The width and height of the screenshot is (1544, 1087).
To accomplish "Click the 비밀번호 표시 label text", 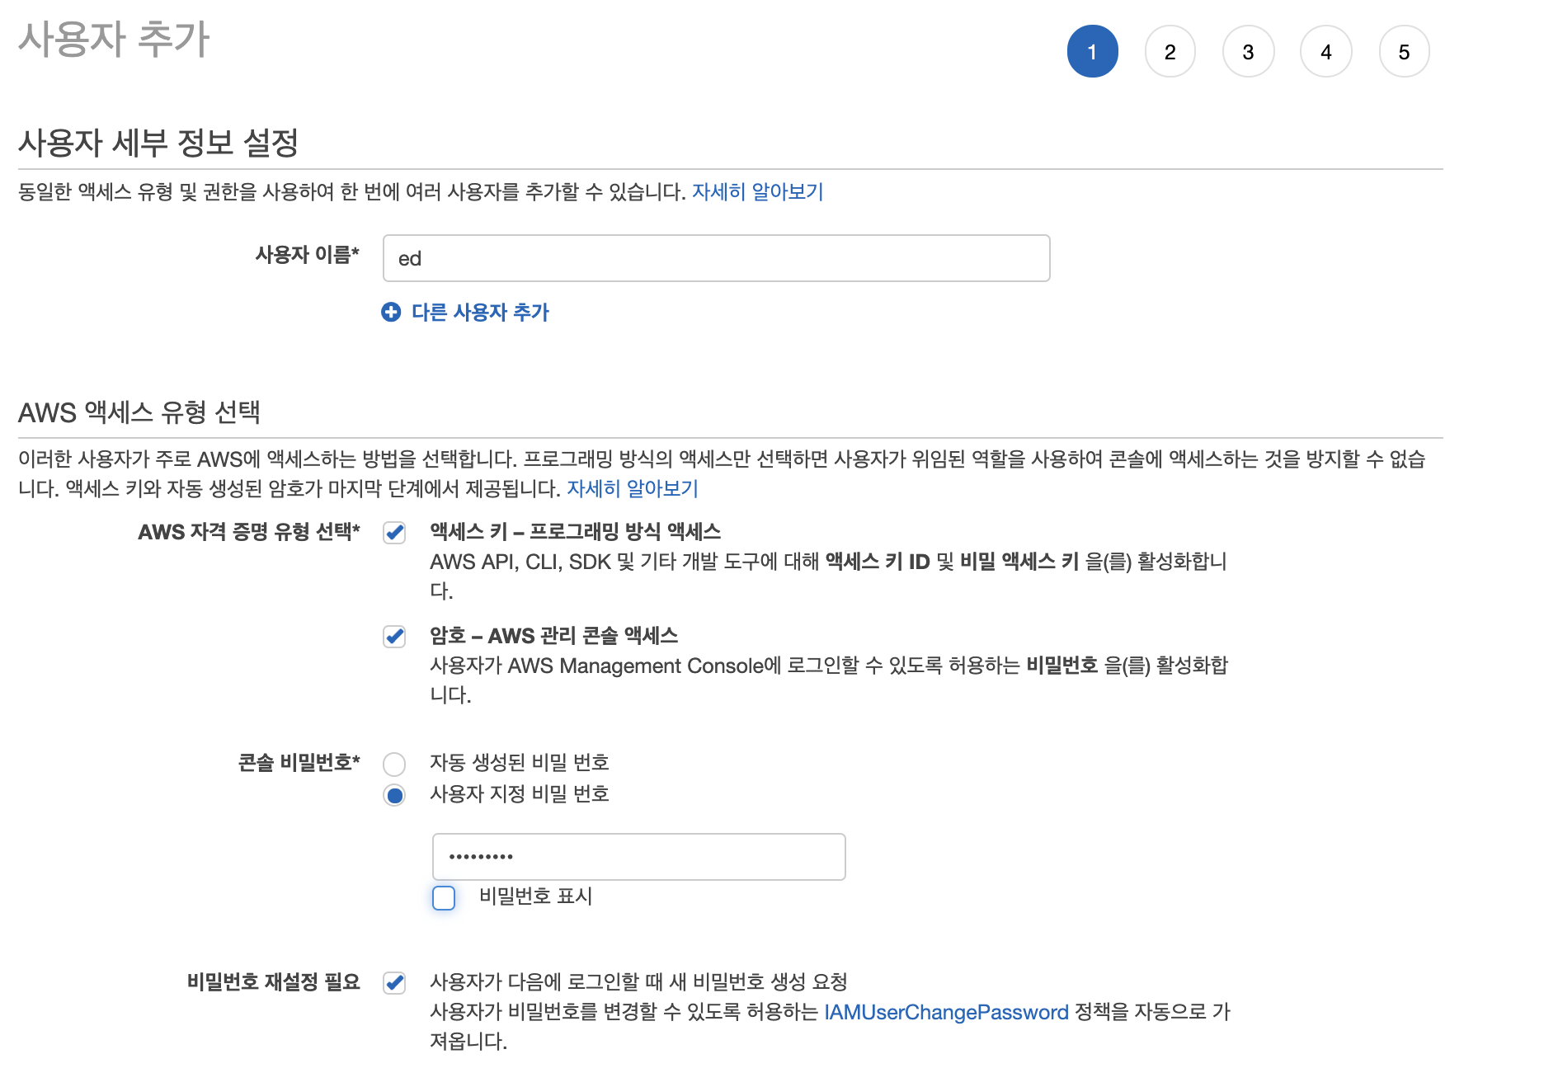I will pyautogui.click(x=536, y=896).
